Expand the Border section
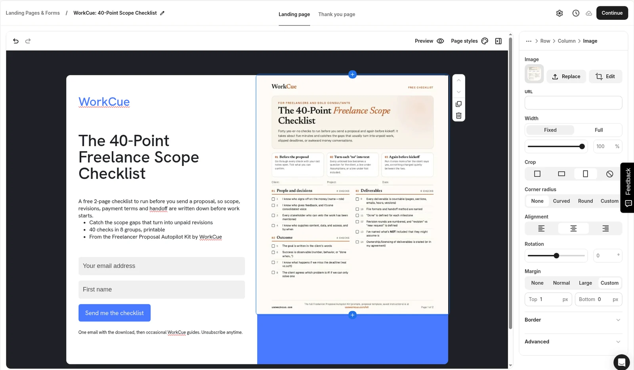The image size is (634, 370). 573,320
